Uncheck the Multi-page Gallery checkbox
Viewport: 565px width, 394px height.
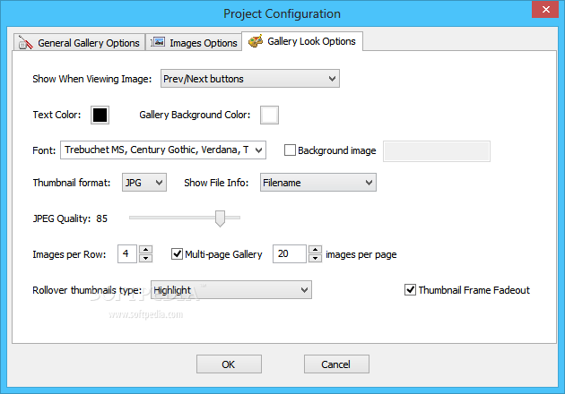pos(177,253)
